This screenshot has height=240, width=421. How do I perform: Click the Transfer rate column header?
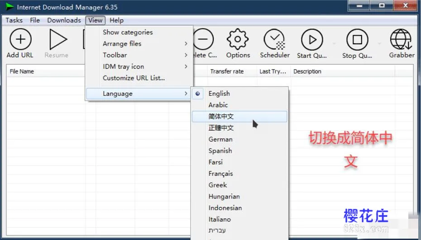pyautogui.click(x=232, y=71)
